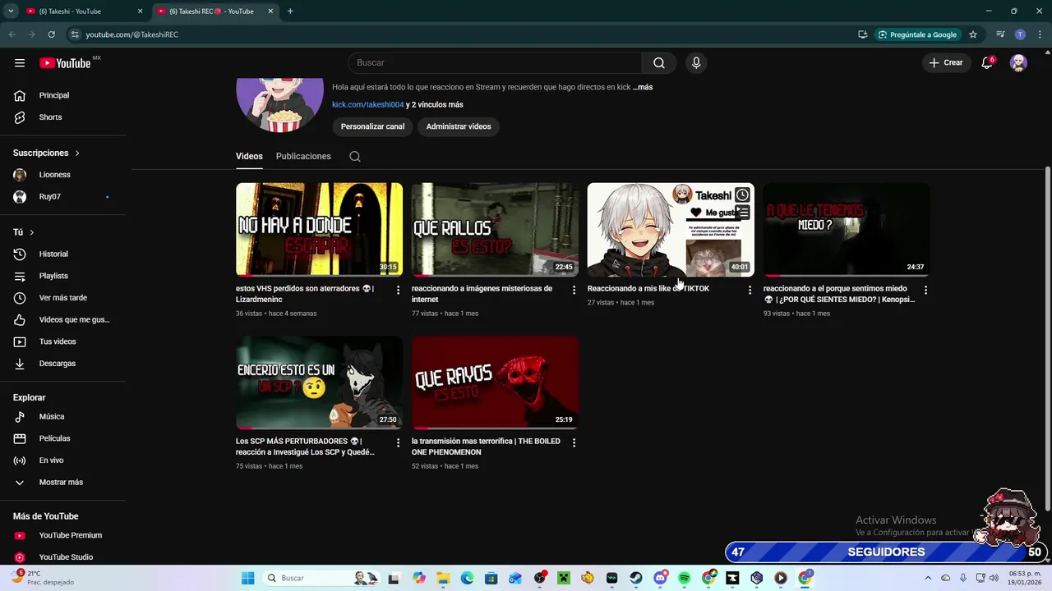Select the Videos tab

249,156
